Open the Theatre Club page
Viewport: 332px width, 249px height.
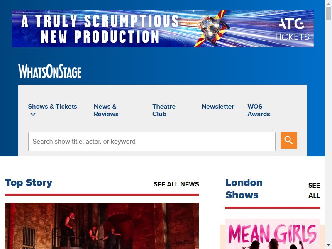164,110
